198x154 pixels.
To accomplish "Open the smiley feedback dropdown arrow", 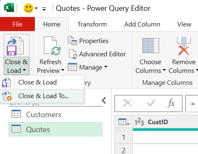I will (x=36, y=8).
